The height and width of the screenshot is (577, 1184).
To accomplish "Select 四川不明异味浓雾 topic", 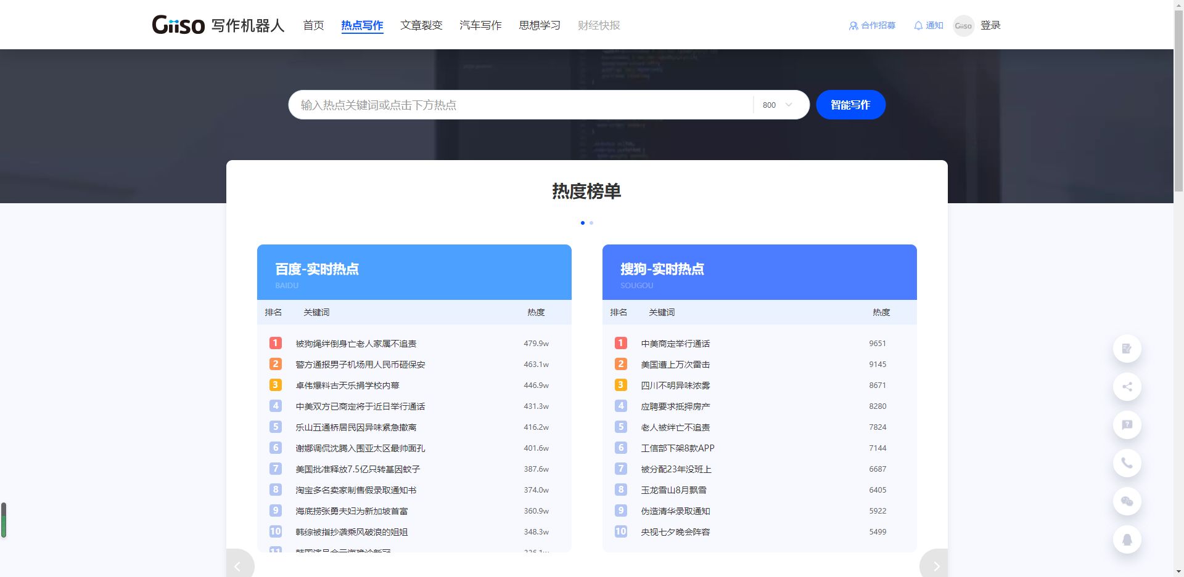I will (x=675, y=385).
